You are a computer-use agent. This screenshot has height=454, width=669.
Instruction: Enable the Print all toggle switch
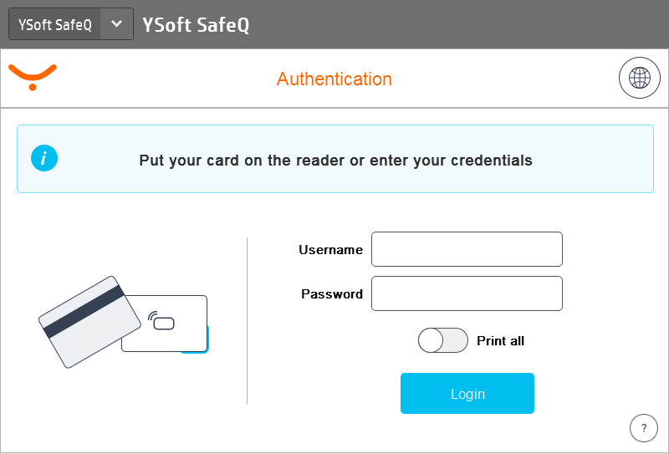pyautogui.click(x=442, y=340)
